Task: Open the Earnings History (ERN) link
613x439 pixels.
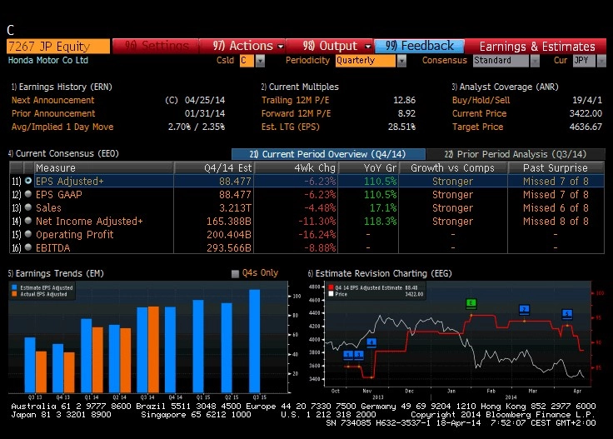Action: pyautogui.click(x=62, y=87)
